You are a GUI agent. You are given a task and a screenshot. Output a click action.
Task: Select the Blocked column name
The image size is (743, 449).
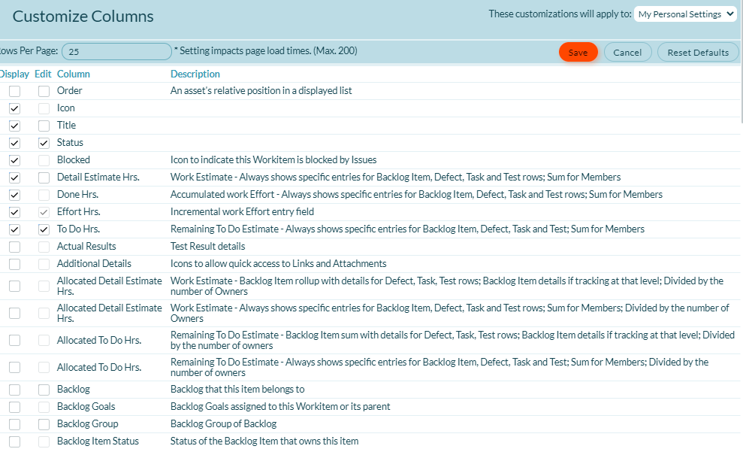74,159
